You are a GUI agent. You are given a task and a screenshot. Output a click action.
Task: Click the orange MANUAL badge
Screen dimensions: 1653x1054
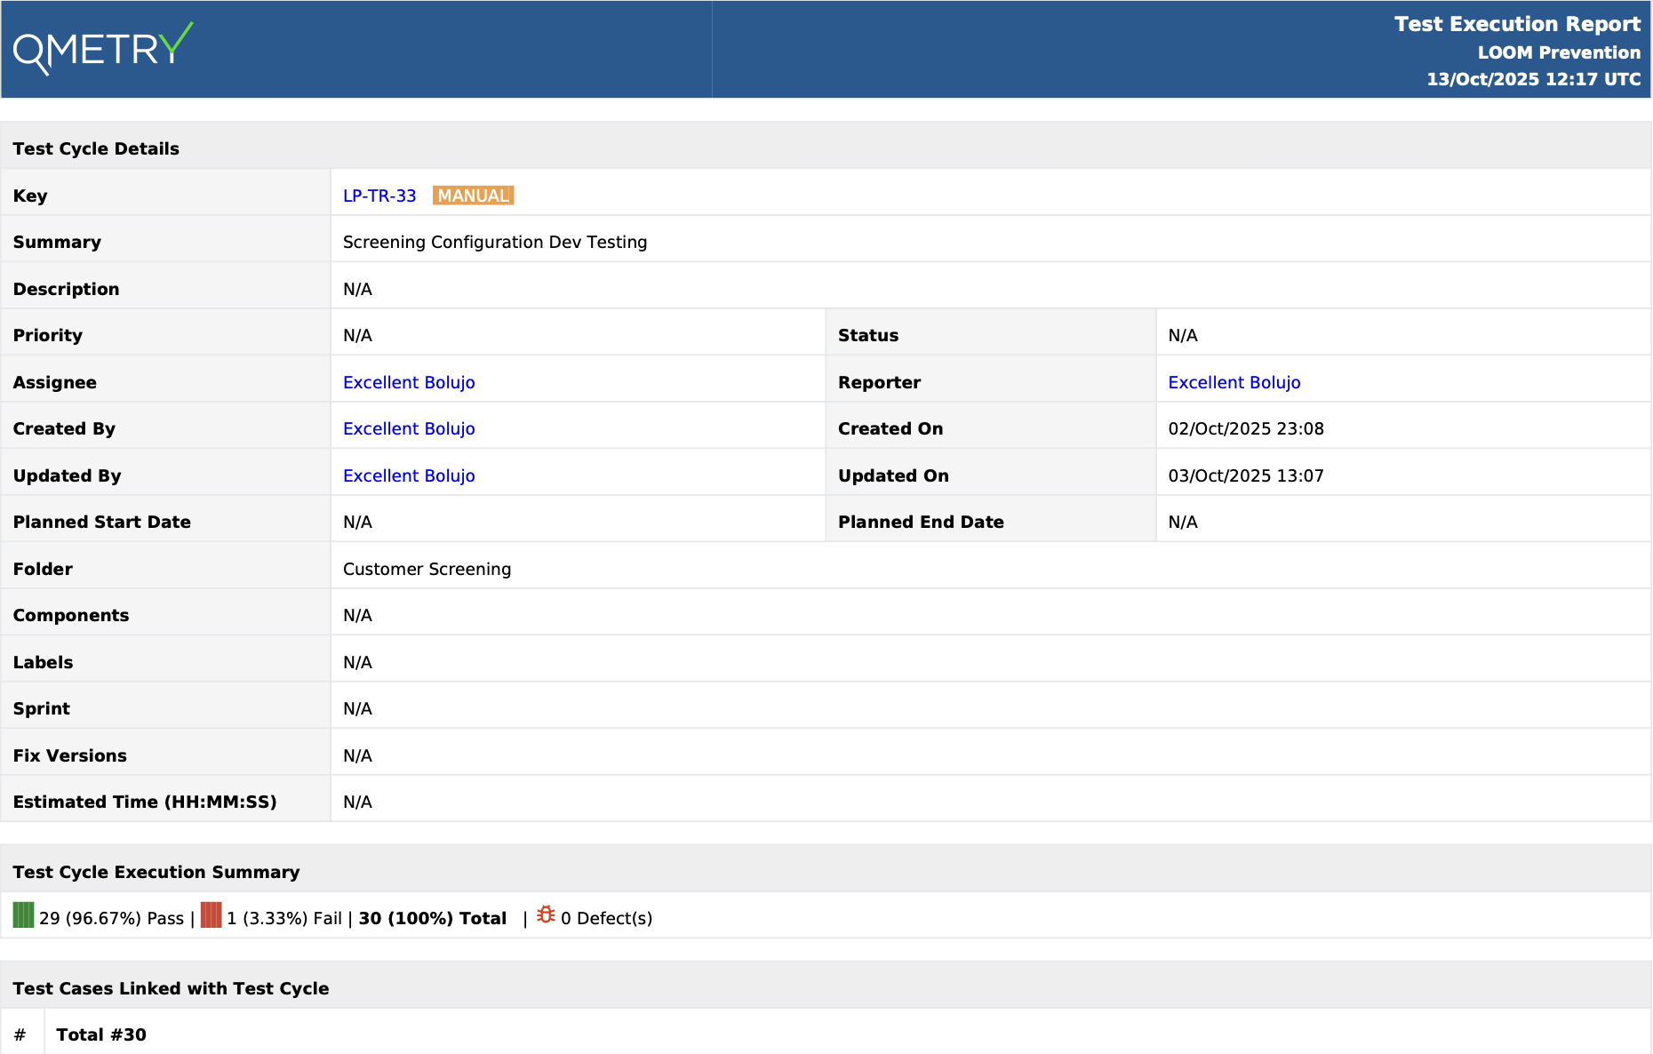coord(473,196)
